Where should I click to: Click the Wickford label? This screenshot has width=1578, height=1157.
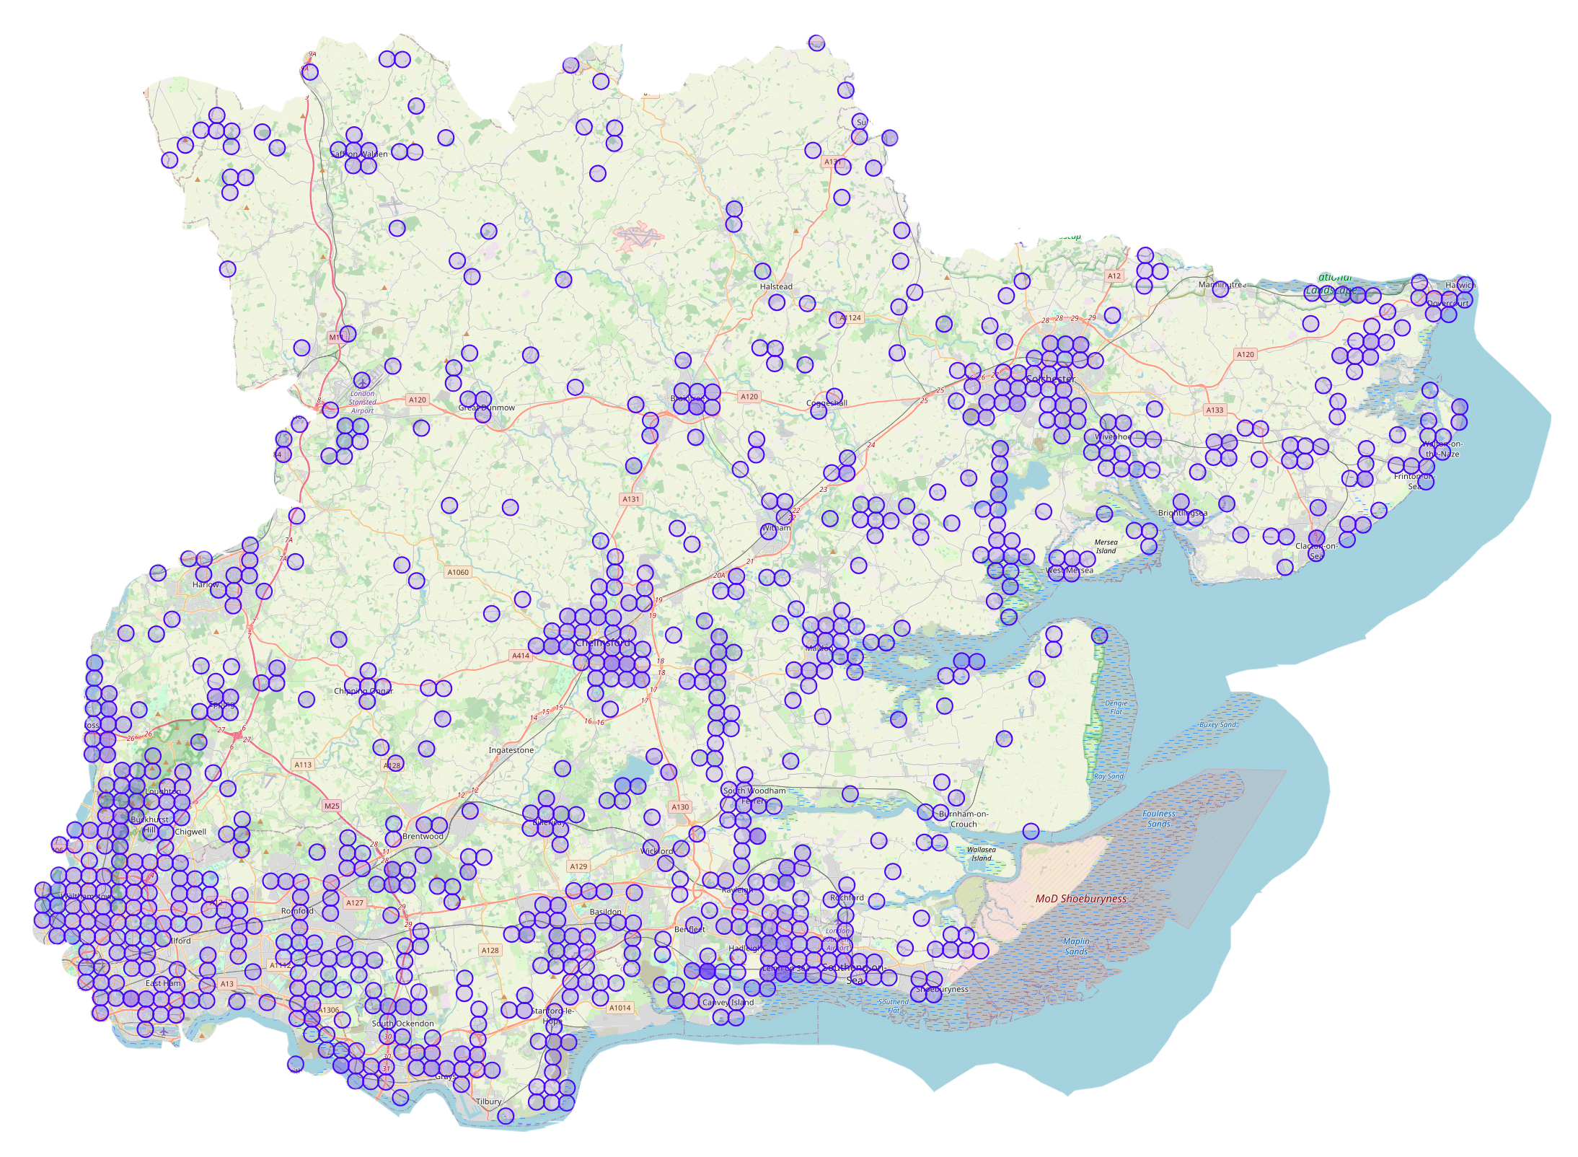point(656,851)
